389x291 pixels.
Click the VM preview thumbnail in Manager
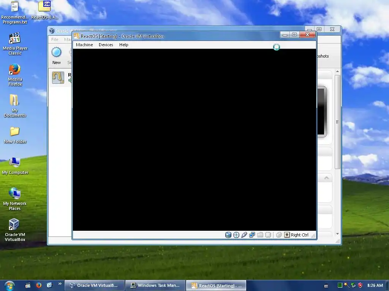coord(322,112)
